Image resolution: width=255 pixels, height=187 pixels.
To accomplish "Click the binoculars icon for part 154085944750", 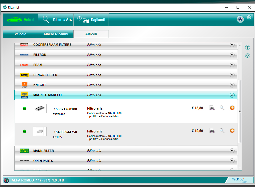I will (x=212, y=131).
